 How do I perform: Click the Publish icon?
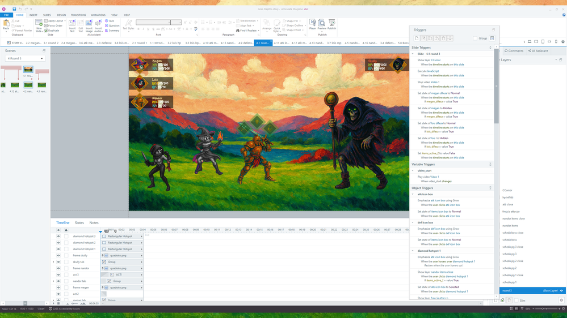tap(331, 24)
